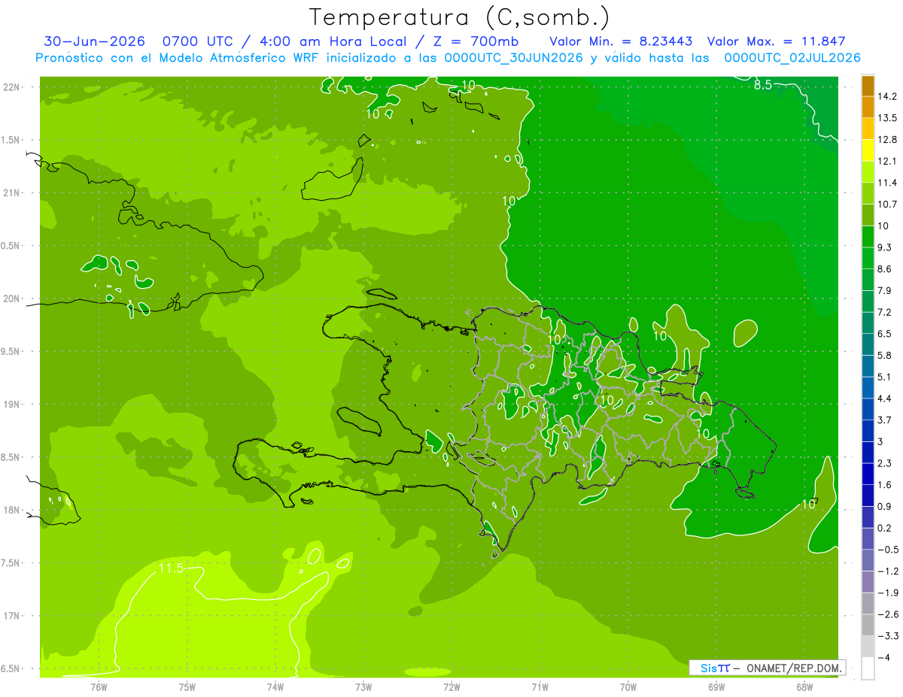Click the '21N' latitude axis label
The height and width of the screenshot is (697, 903).
click(12, 193)
